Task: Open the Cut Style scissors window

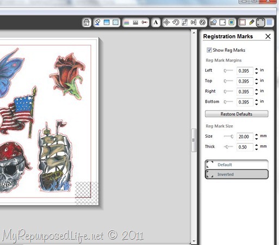Action: [x=145, y=22]
